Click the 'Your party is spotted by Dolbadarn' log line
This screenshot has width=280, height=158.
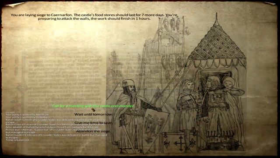tap(28, 117)
